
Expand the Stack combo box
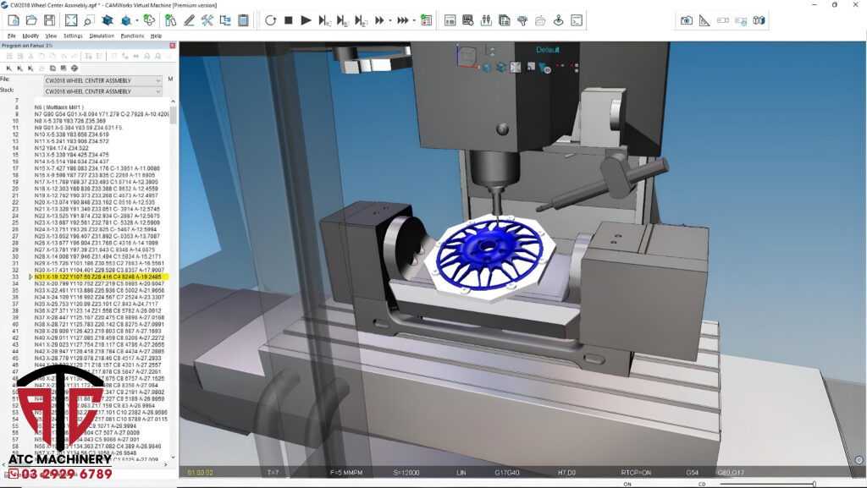pos(157,90)
